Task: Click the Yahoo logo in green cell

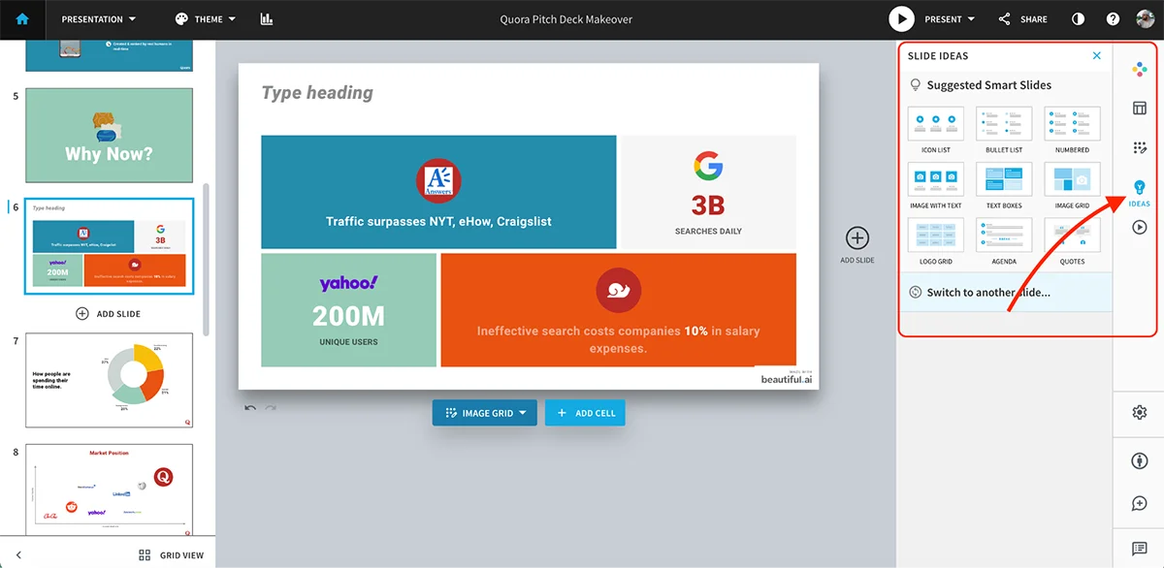Action: [348, 283]
